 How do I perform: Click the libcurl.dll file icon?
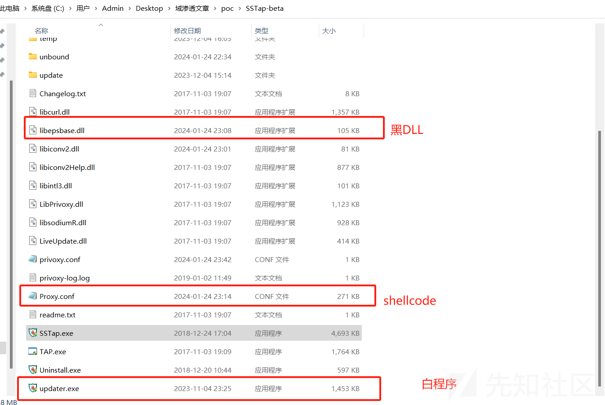(x=32, y=112)
